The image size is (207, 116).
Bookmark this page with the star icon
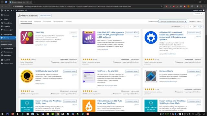(x=161, y=6)
